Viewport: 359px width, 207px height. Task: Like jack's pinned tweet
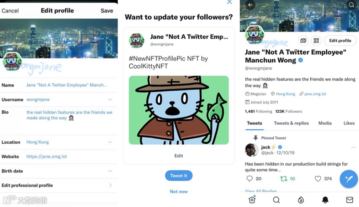318,179
